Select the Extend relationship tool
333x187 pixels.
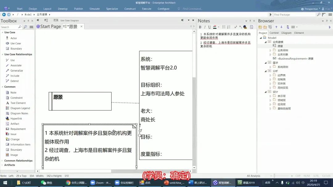click(14, 81)
